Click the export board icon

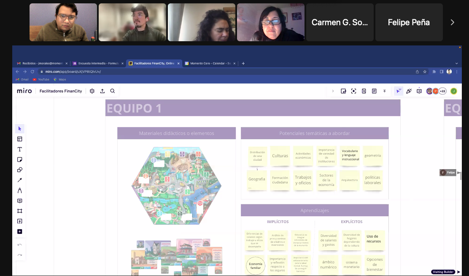(x=102, y=91)
